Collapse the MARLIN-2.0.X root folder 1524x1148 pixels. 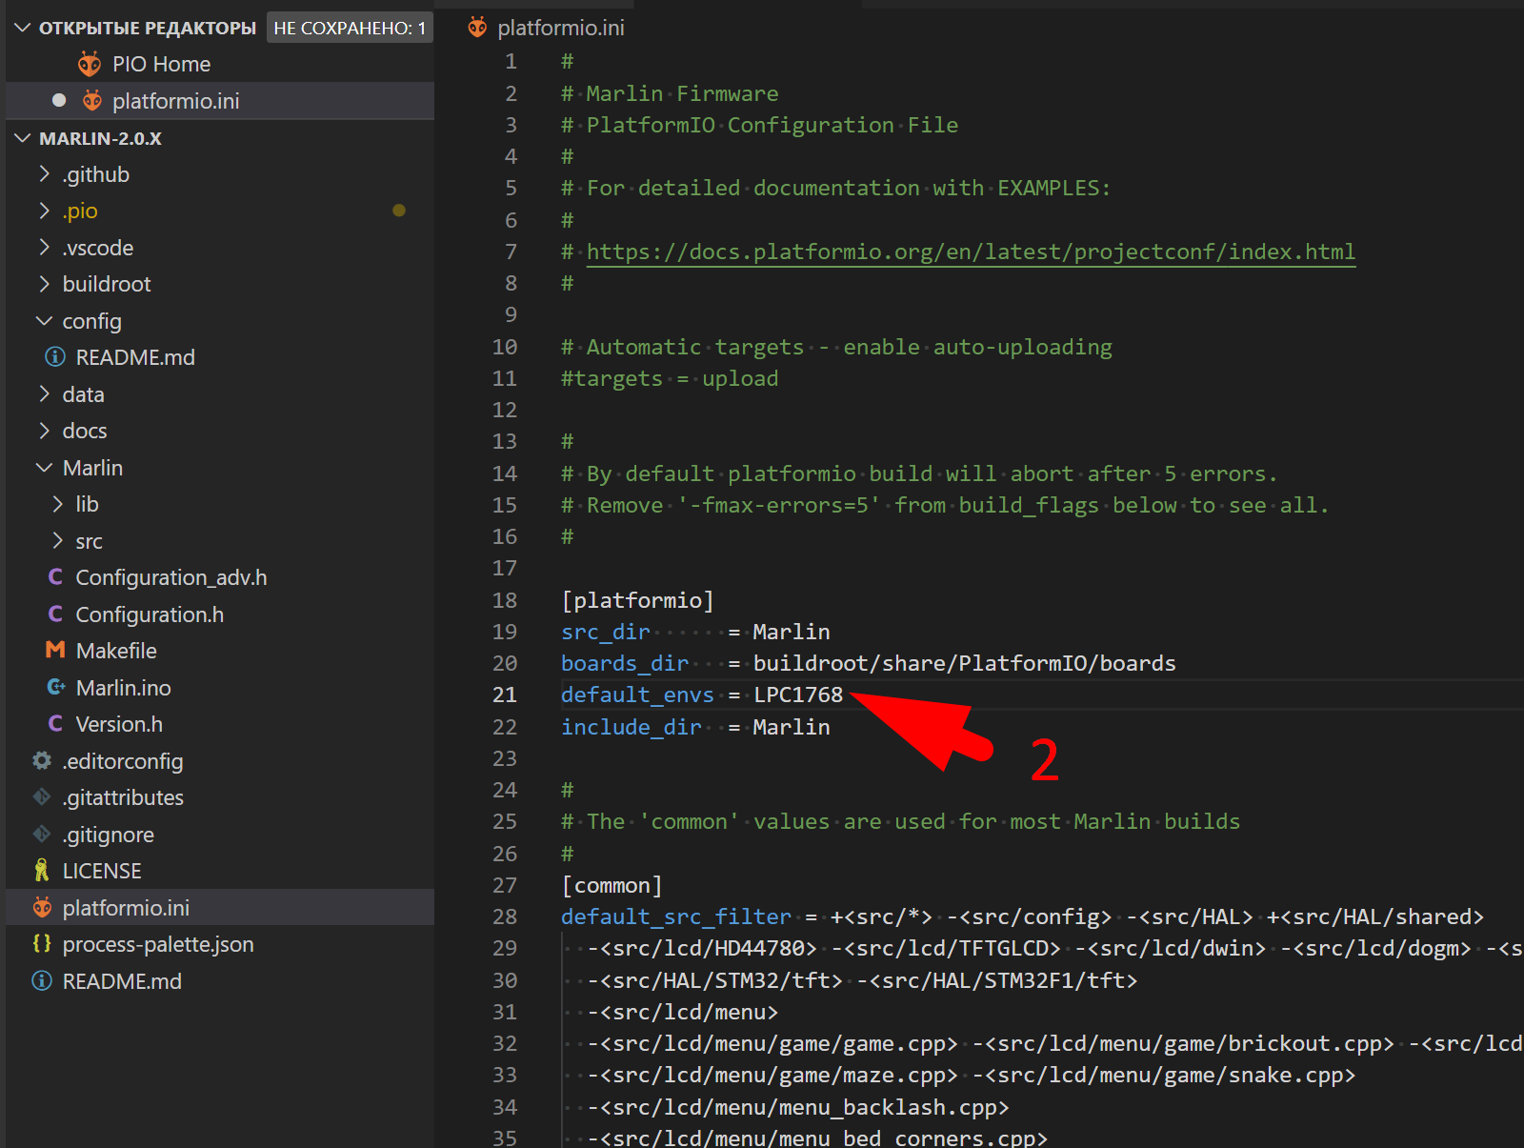pos(23,138)
